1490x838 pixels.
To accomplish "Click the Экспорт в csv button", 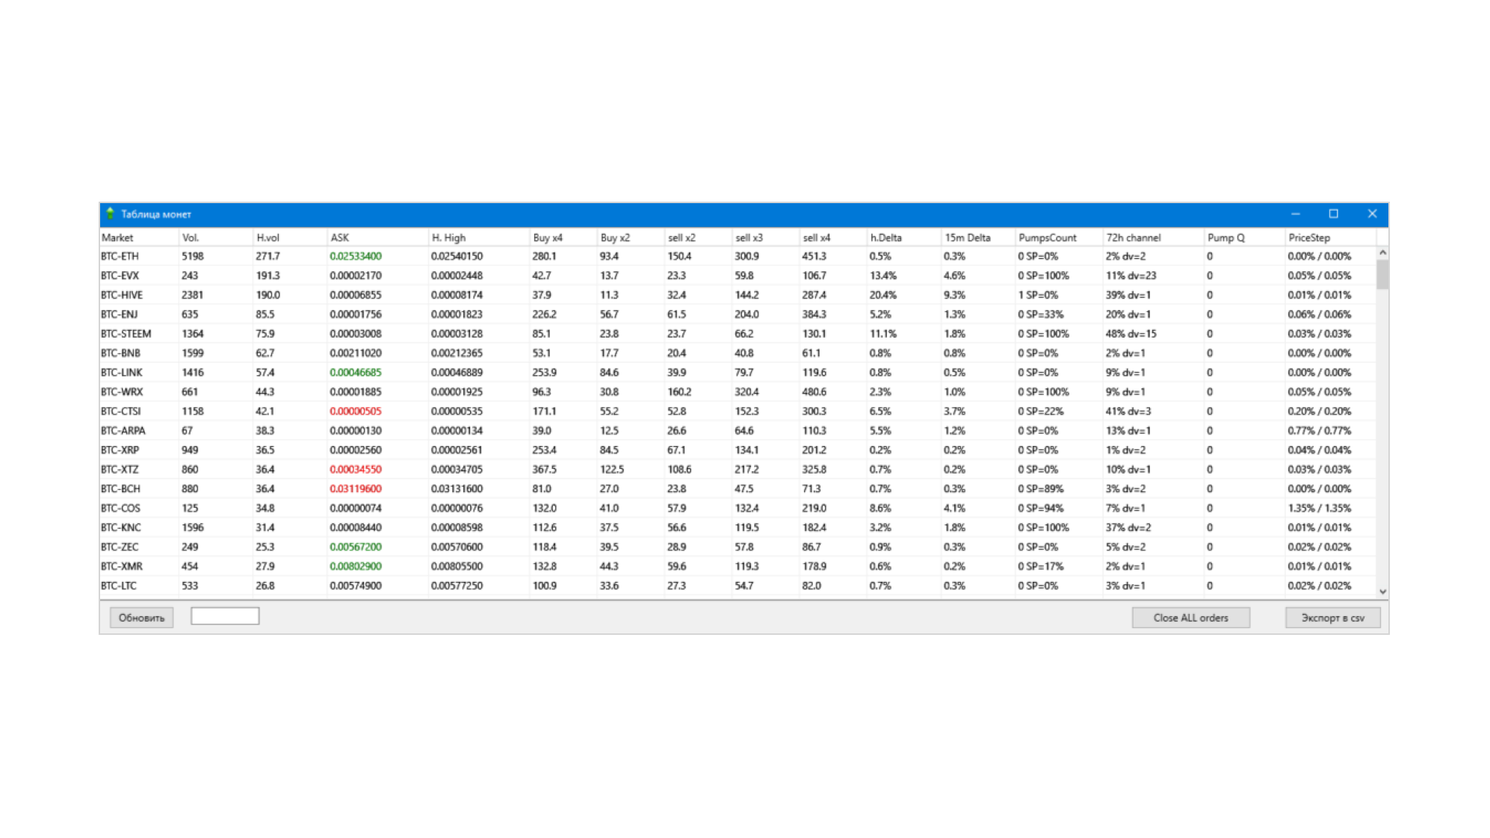I will (x=1332, y=618).
